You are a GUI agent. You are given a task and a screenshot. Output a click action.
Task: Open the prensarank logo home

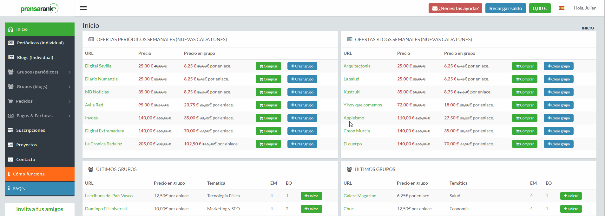click(39, 9)
